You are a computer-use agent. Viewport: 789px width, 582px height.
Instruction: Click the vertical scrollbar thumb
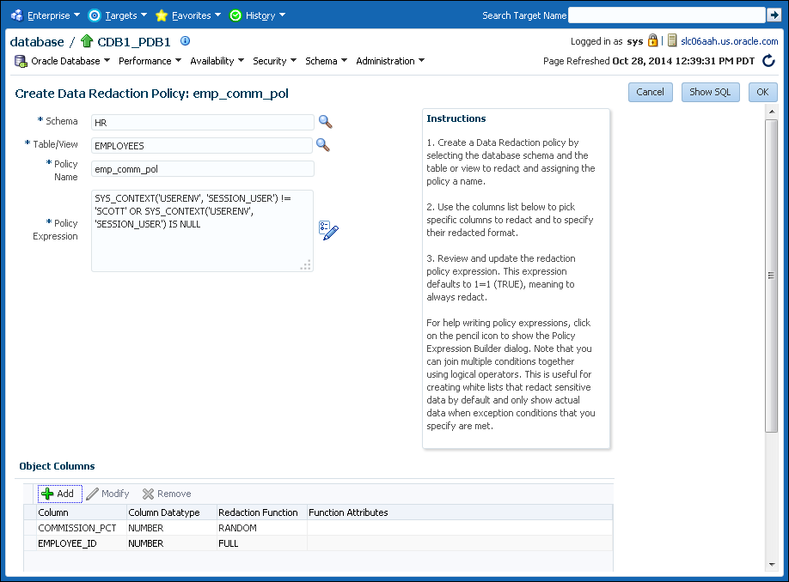tap(771, 276)
